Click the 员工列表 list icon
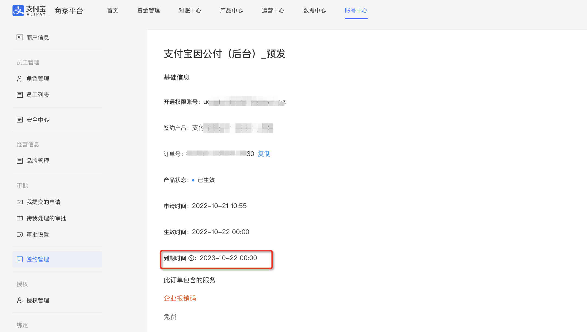Image resolution: width=587 pixels, height=332 pixels. 20,95
